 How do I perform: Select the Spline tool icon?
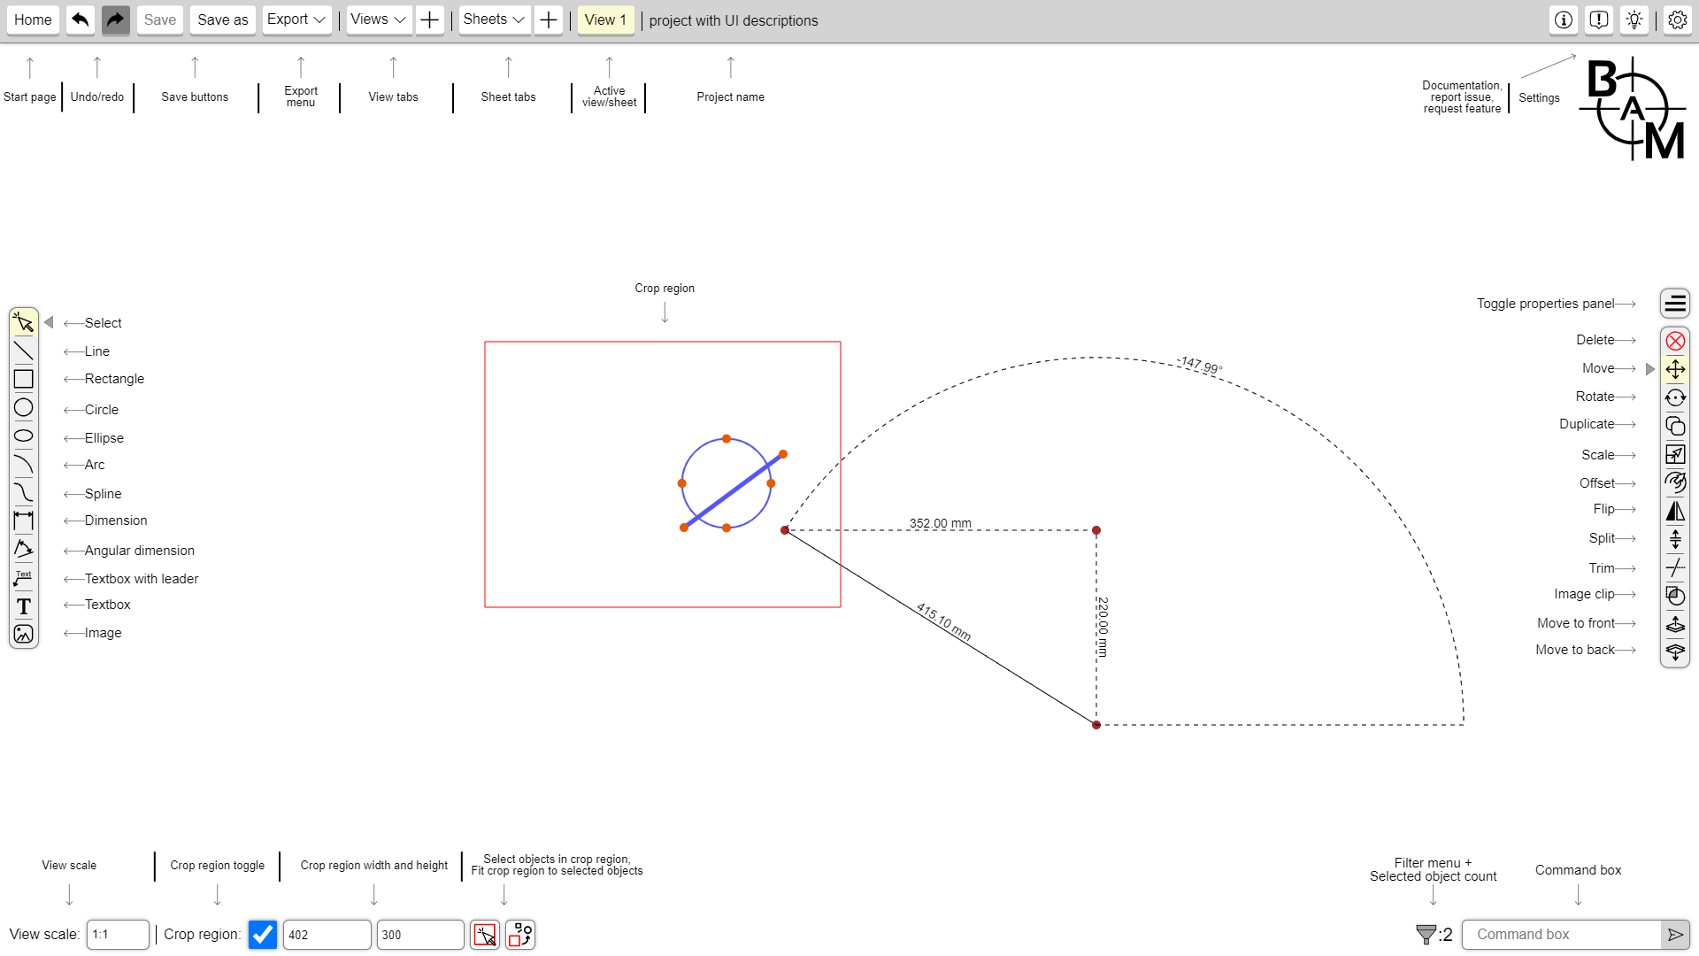[24, 492]
